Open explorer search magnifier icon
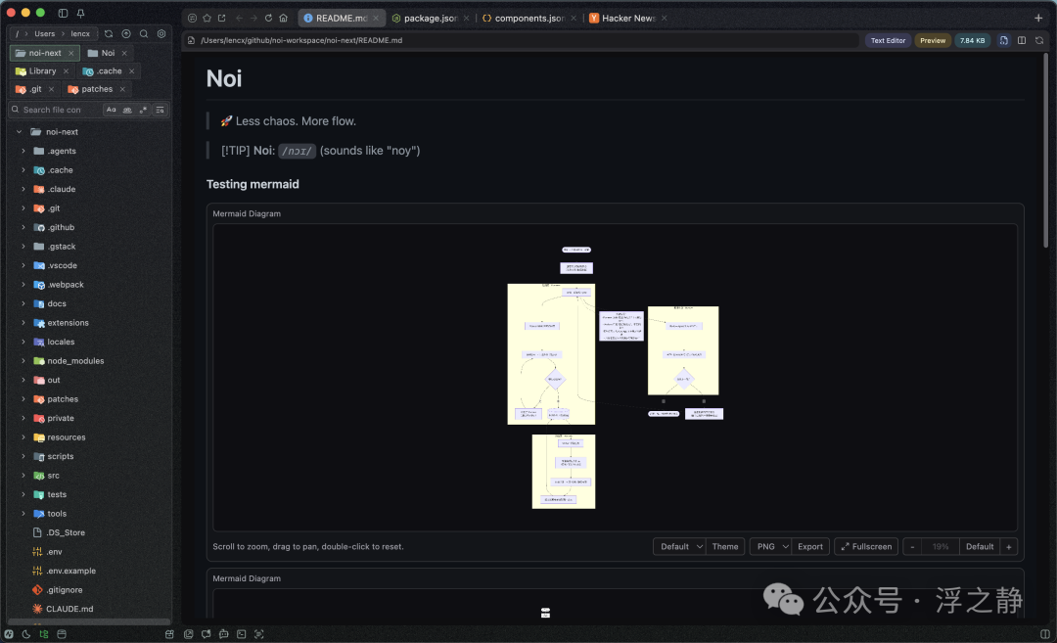 coord(144,33)
